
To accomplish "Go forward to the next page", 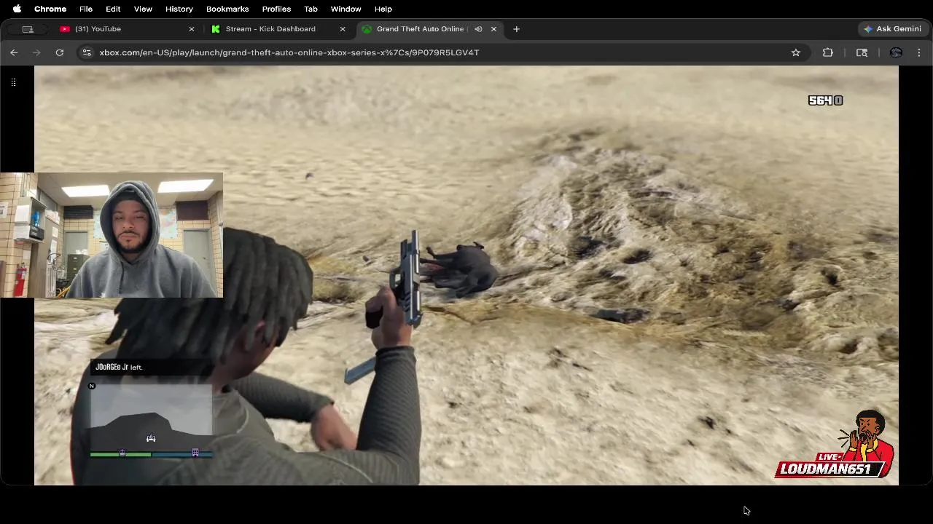I will (x=36, y=52).
